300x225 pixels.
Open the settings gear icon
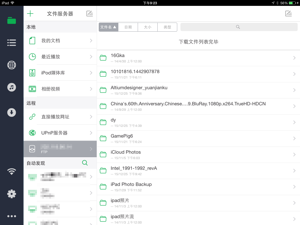11,194
